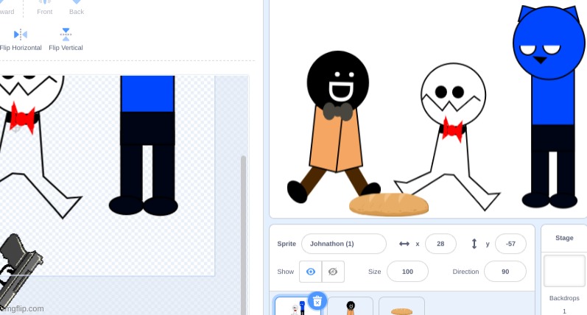Hide the sprite with crossed-eye button
Image resolution: width=587 pixels, height=315 pixels.
(333, 272)
